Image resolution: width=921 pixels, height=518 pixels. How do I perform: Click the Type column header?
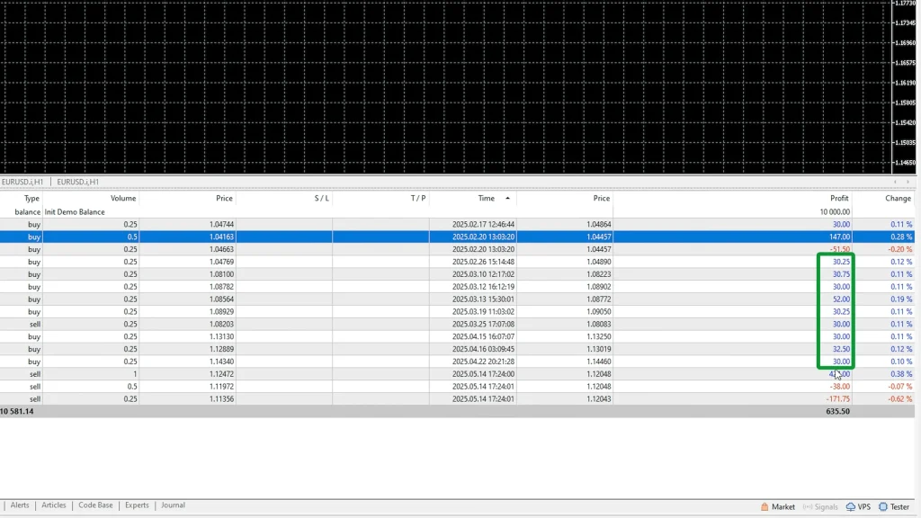point(31,198)
